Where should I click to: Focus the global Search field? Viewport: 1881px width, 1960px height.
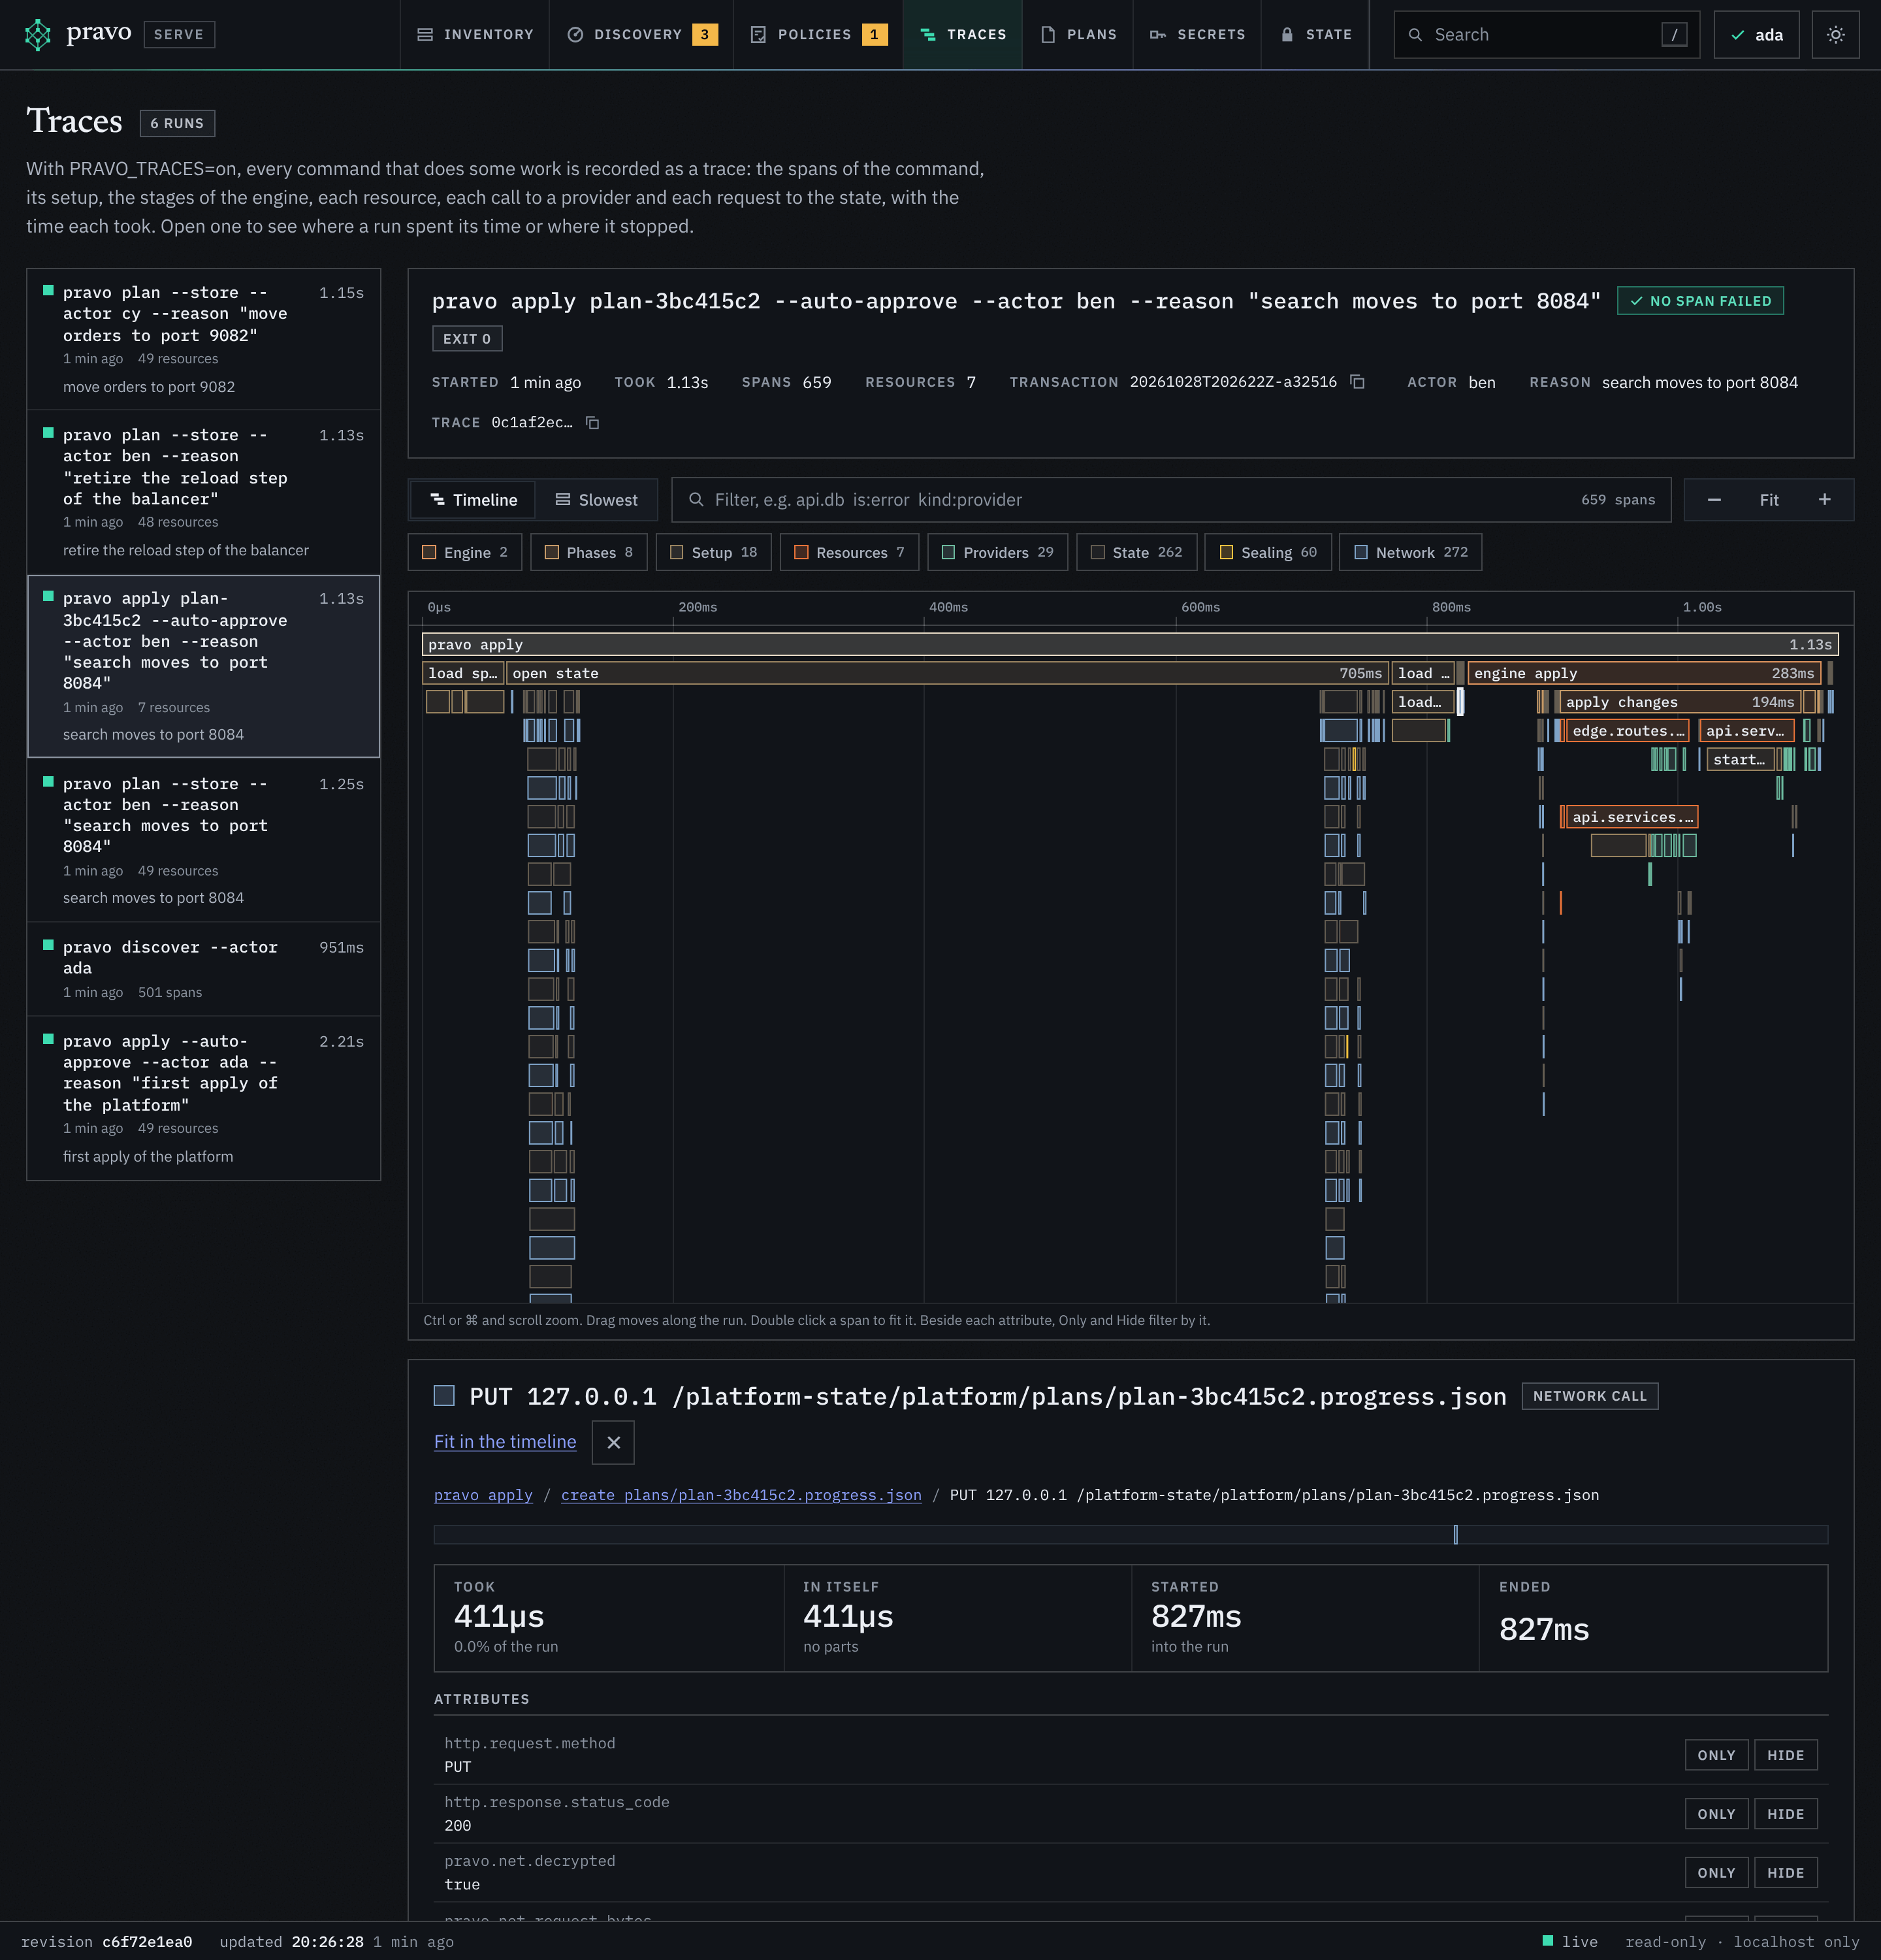(1546, 35)
